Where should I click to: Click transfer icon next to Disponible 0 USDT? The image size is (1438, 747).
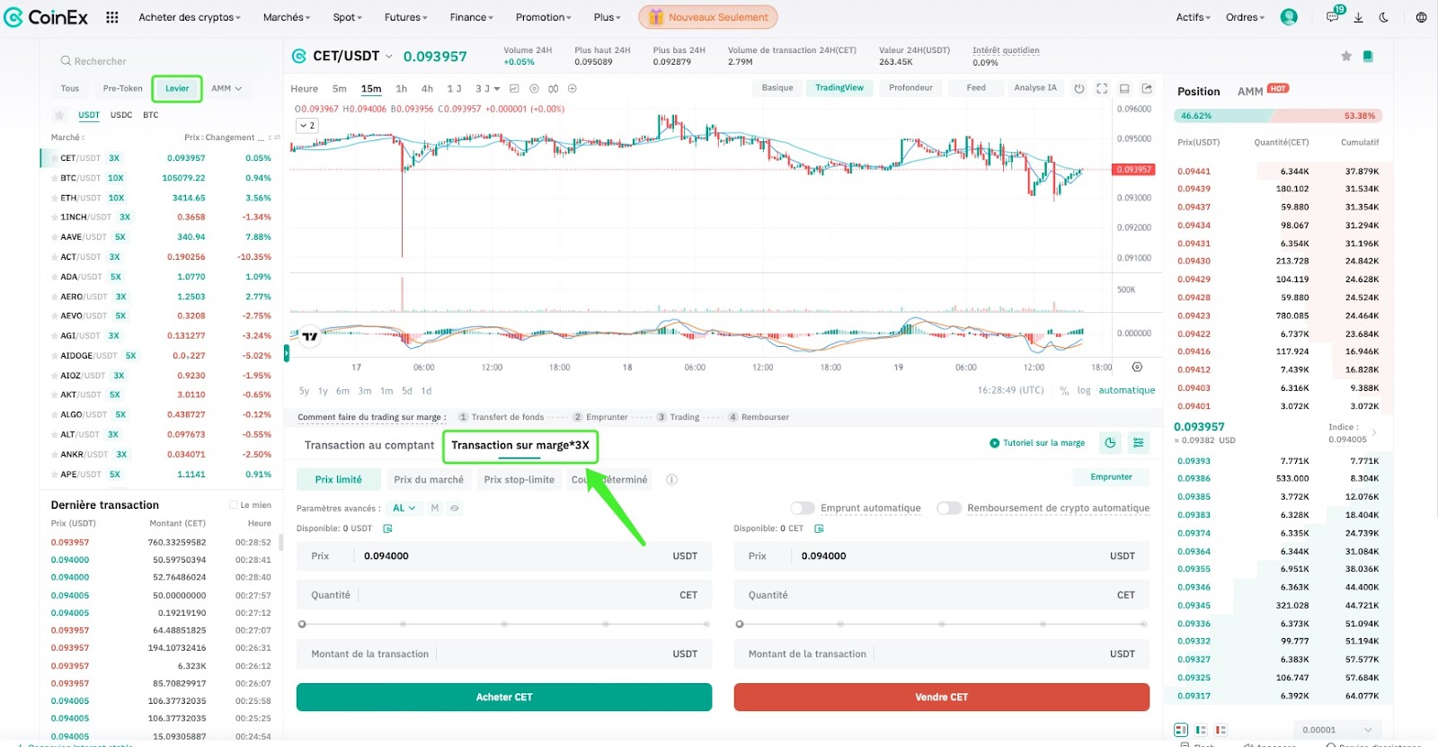[388, 529]
